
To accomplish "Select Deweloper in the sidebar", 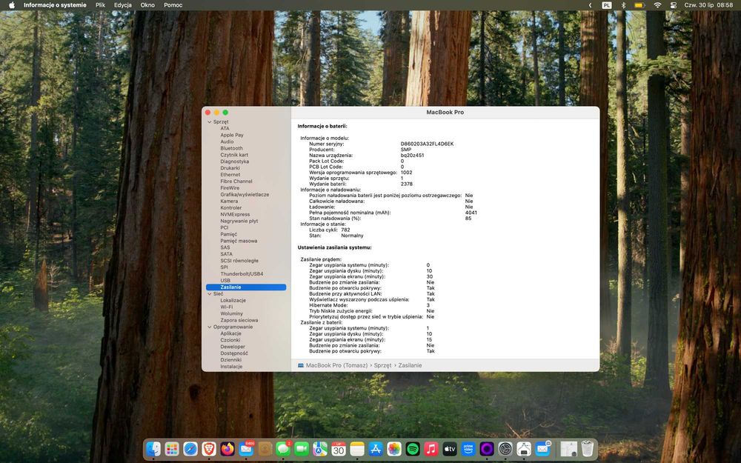I will (x=233, y=347).
